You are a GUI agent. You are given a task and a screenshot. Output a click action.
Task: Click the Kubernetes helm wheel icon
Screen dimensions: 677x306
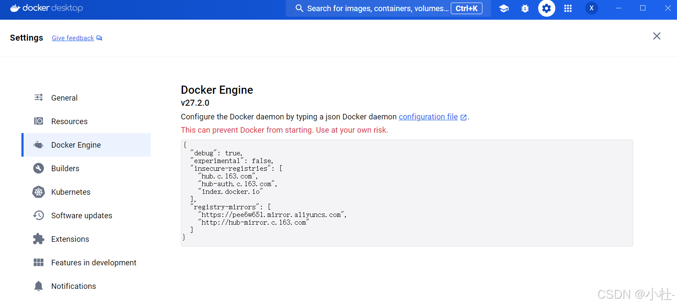click(x=39, y=192)
